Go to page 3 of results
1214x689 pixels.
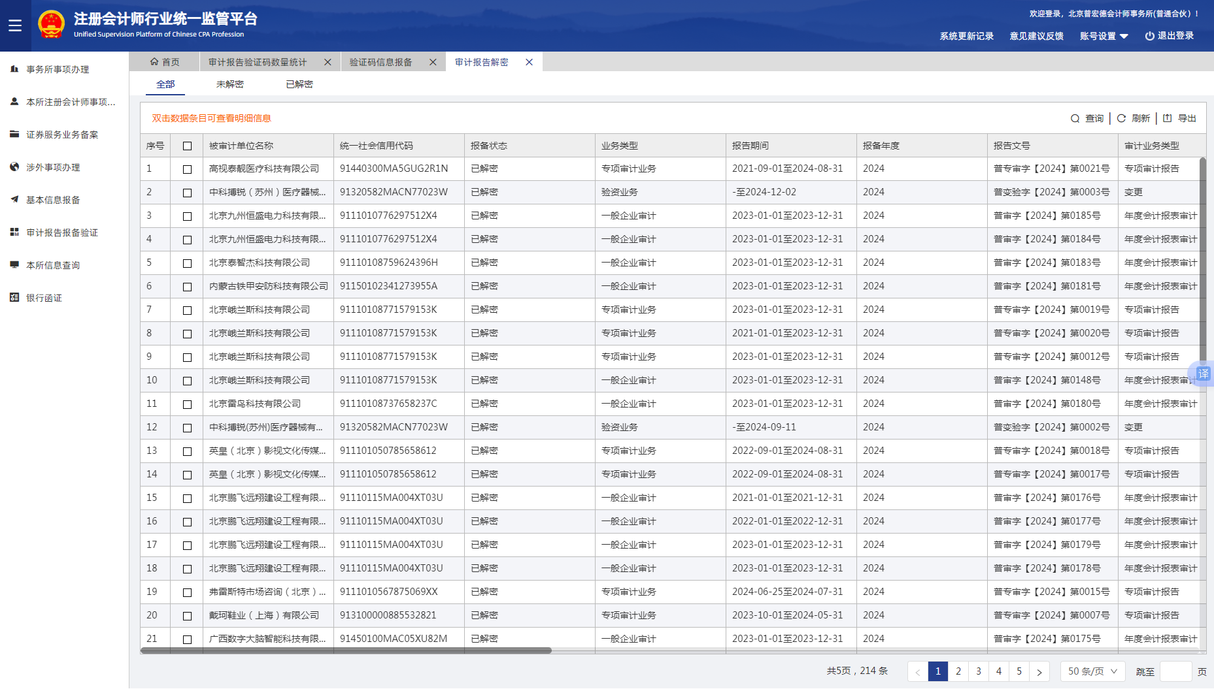979,671
